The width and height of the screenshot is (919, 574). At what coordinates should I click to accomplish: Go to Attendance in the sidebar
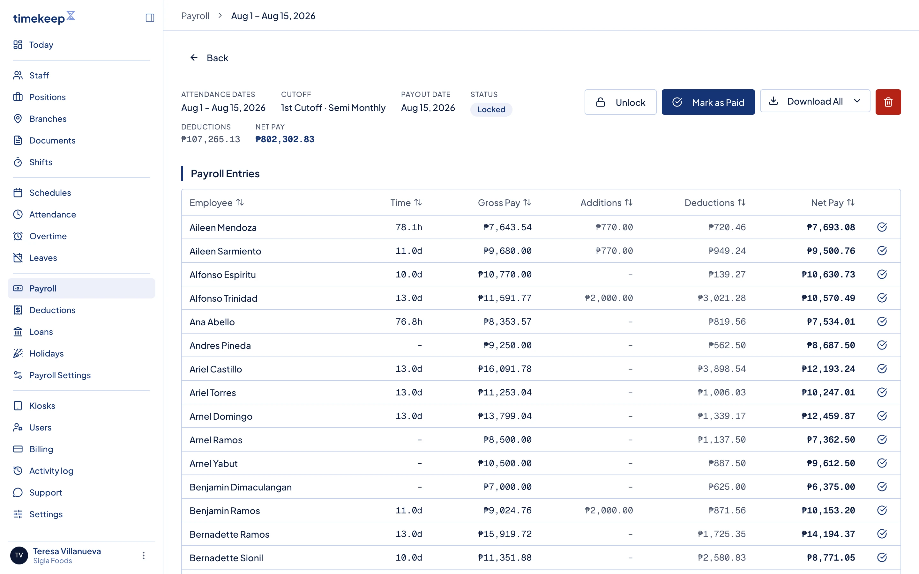tap(81, 215)
